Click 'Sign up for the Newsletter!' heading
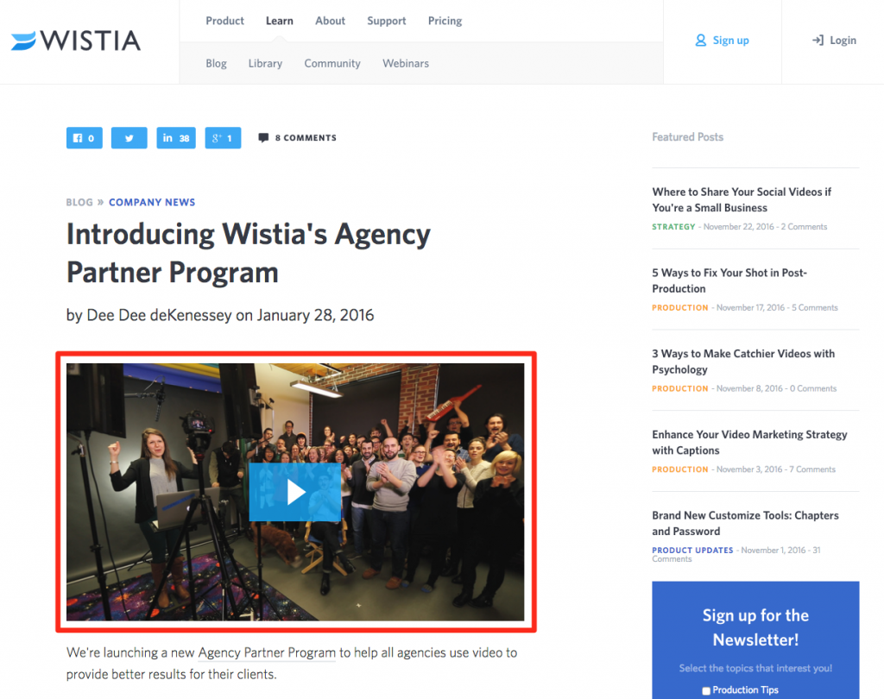The height and width of the screenshot is (699, 884). click(x=755, y=627)
